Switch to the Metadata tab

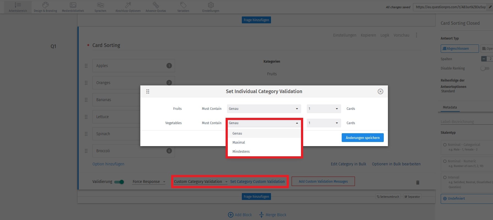click(450, 107)
